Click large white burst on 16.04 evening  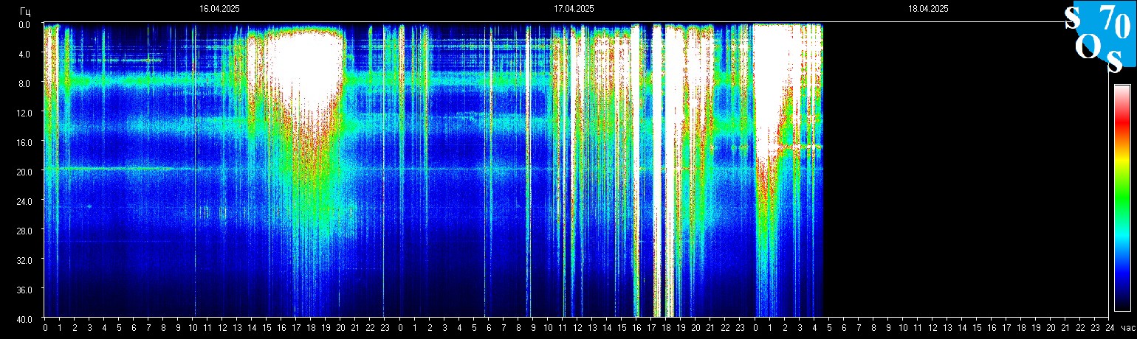306,66
